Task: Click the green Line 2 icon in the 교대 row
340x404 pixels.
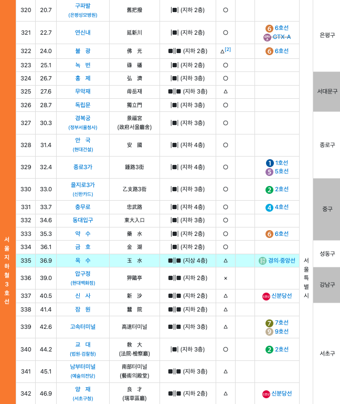Action: pos(269,350)
